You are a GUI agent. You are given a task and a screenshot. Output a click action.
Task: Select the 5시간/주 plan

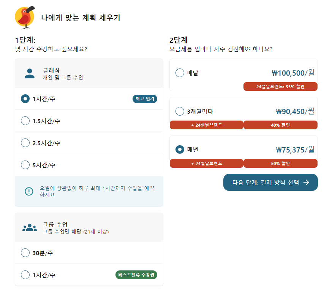click(25, 165)
